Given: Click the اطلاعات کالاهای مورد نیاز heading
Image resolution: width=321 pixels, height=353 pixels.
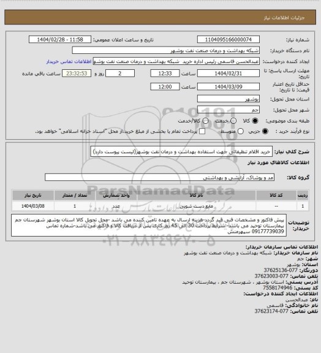Looking at the screenshot, I should [279, 162].
